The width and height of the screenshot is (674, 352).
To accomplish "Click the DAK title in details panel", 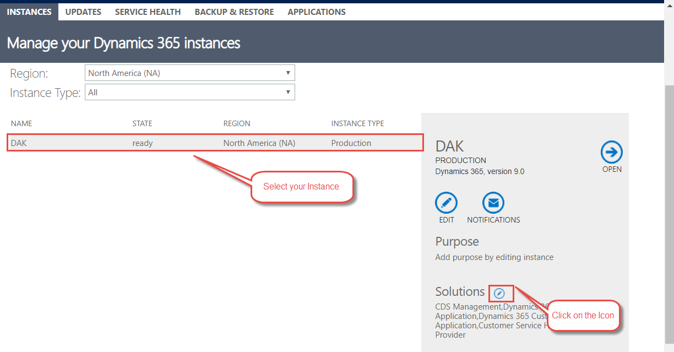I will pyautogui.click(x=450, y=146).
